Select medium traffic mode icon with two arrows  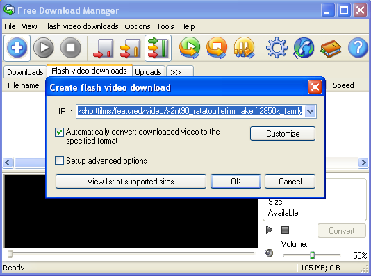(130, 49)
